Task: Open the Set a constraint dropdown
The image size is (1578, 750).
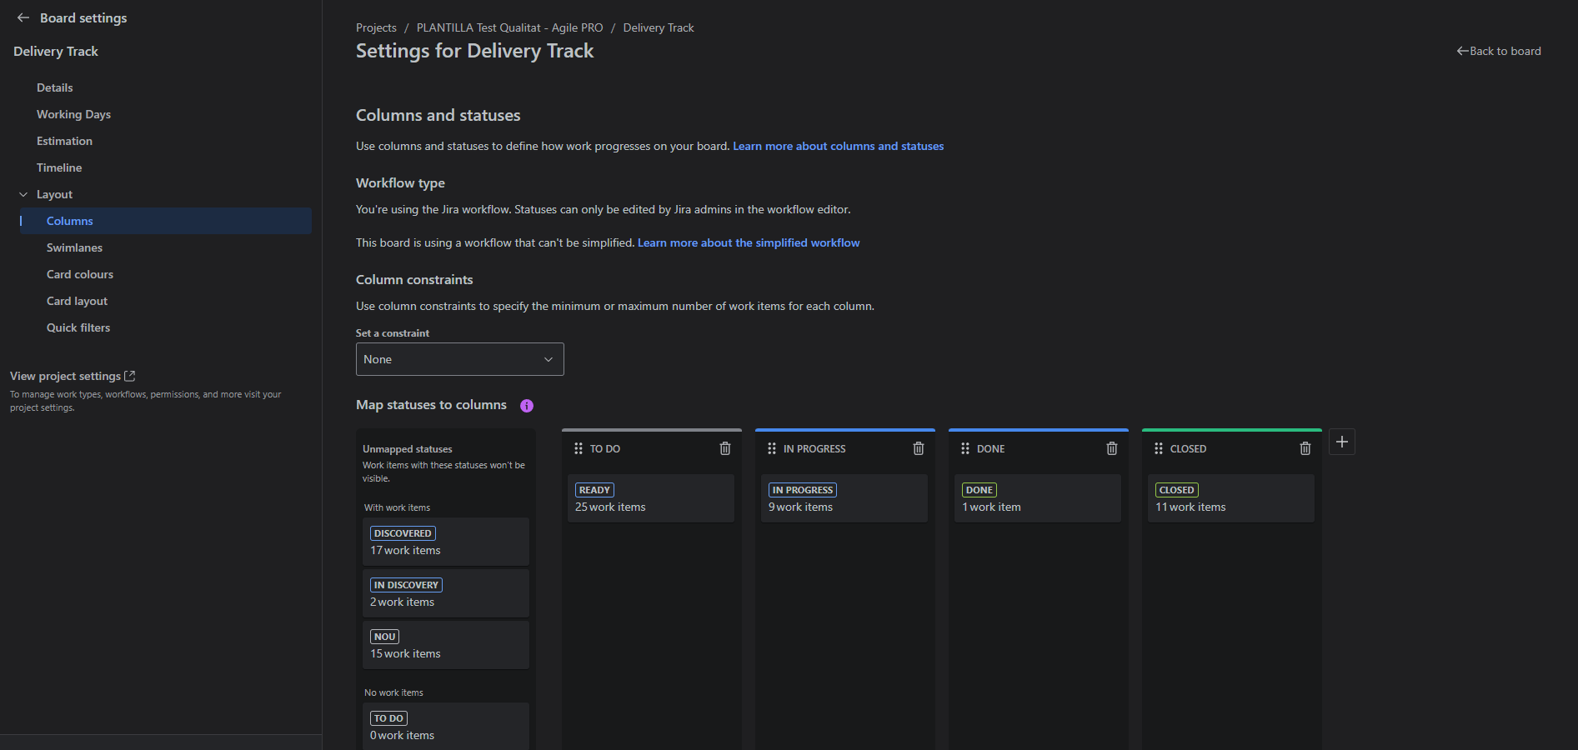Action: click(x=459, y=359)
